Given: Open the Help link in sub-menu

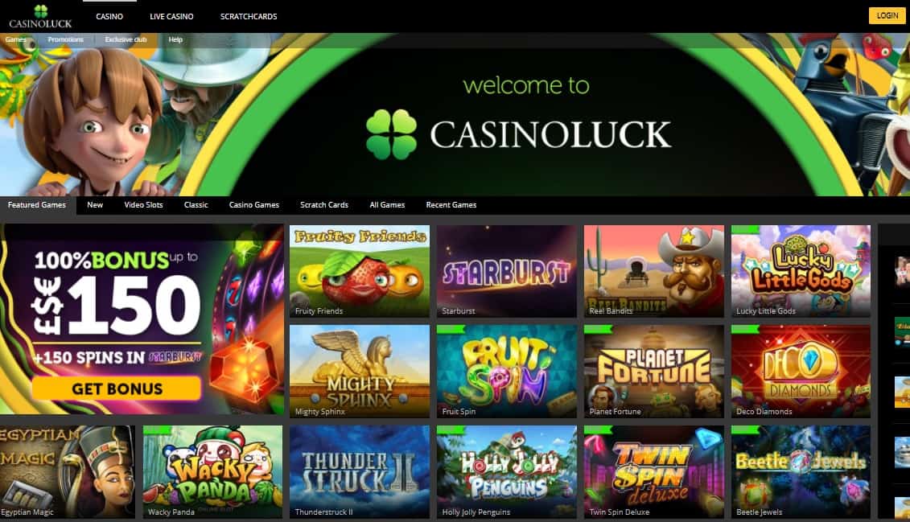Looking at the screenshot, I should 175,39.
